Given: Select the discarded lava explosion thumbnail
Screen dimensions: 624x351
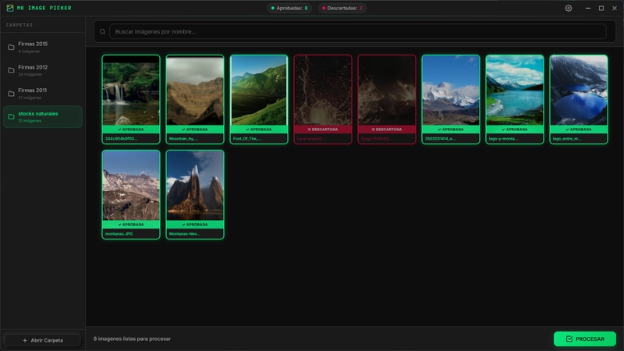Looking at the screenshot, I should pos(323,90).
